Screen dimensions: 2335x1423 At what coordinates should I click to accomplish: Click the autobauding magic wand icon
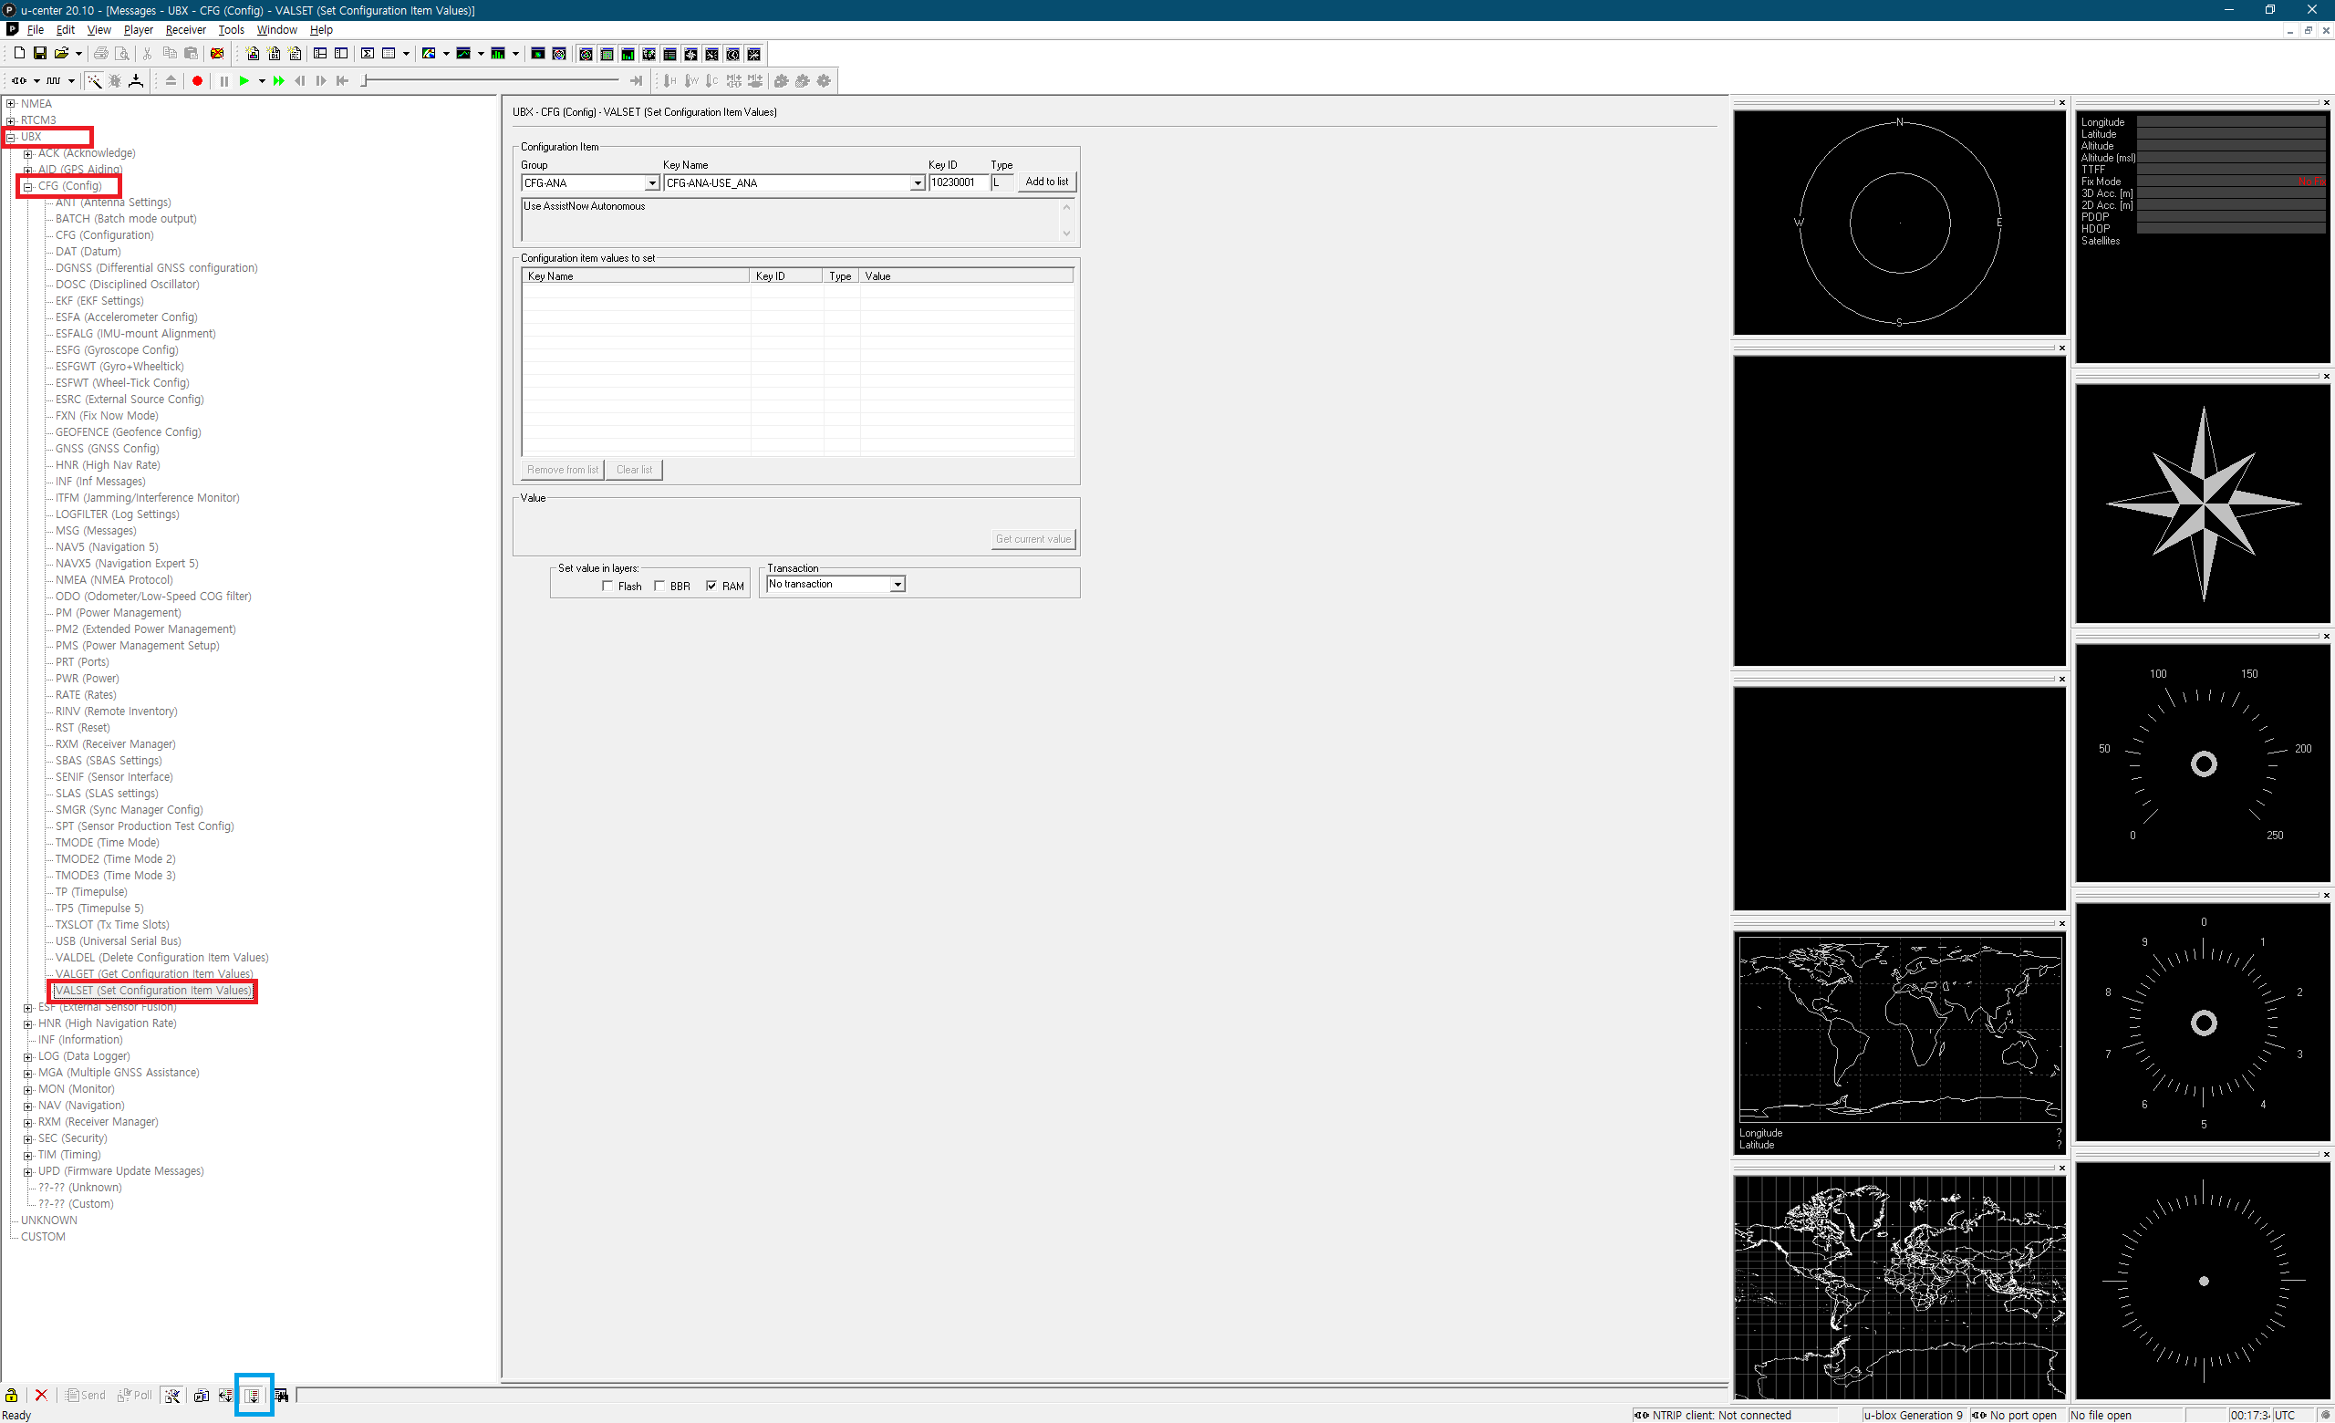pyautogui.click(x=95, y=81)
